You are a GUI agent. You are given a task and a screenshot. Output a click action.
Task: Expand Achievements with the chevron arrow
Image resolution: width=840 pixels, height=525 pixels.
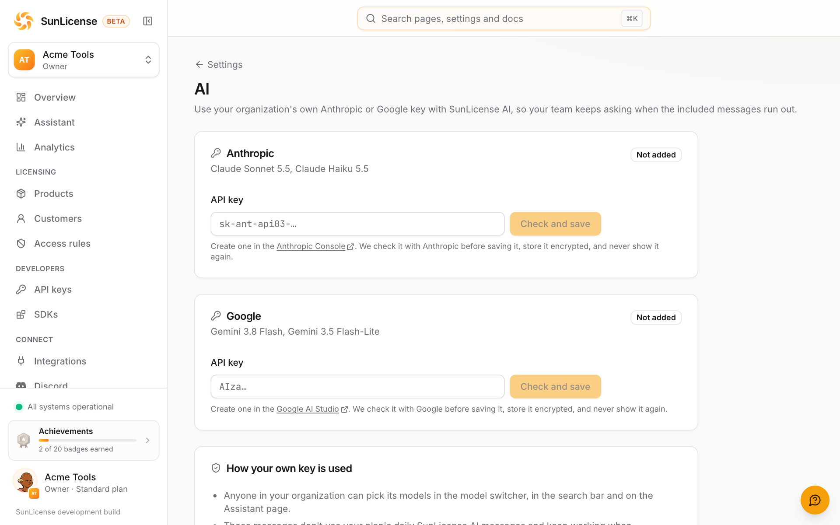point(147,440)
